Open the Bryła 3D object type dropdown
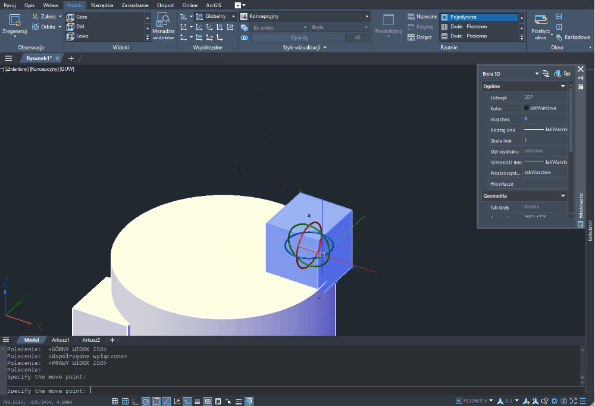595x406 pixels. coord(511,74)
